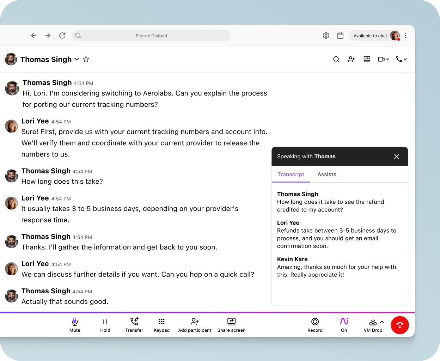This screenshot has width=440, height=361.
Task: Open the Transfer call tool
Action: 134,324
